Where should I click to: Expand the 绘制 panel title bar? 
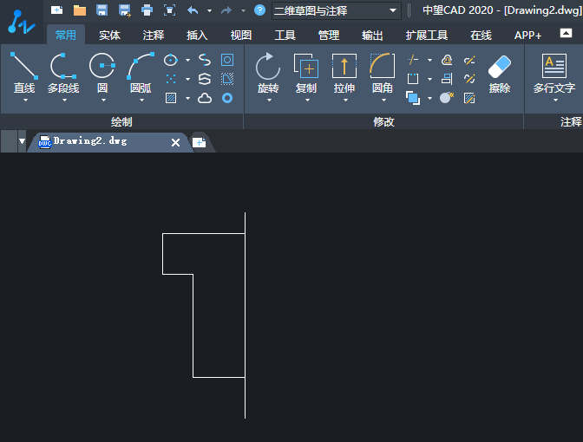(x=121, y=122)
